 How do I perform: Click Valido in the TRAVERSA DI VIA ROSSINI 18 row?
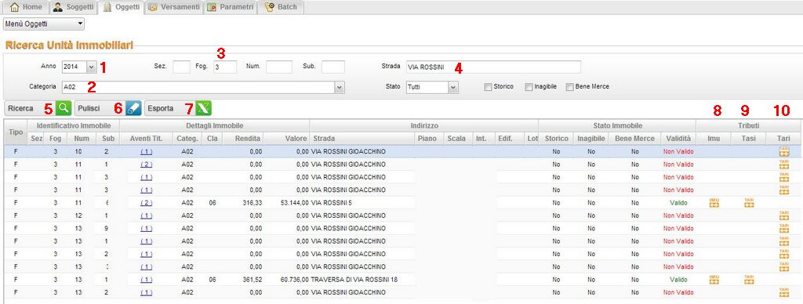[x=678, y=280]
